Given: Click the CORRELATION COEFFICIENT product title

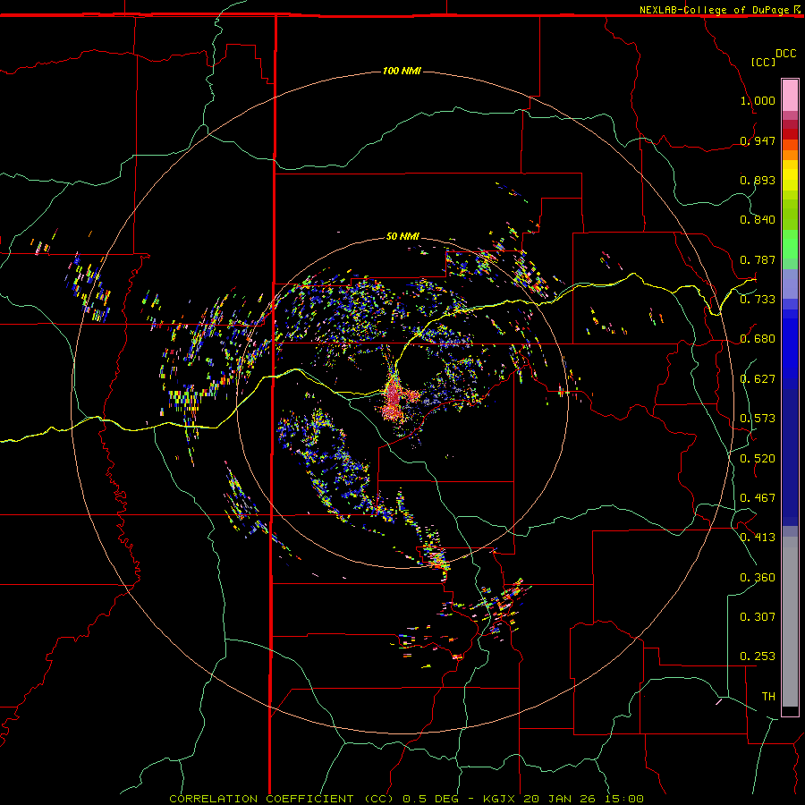Looking at the screenshot, I should (281, 799).
